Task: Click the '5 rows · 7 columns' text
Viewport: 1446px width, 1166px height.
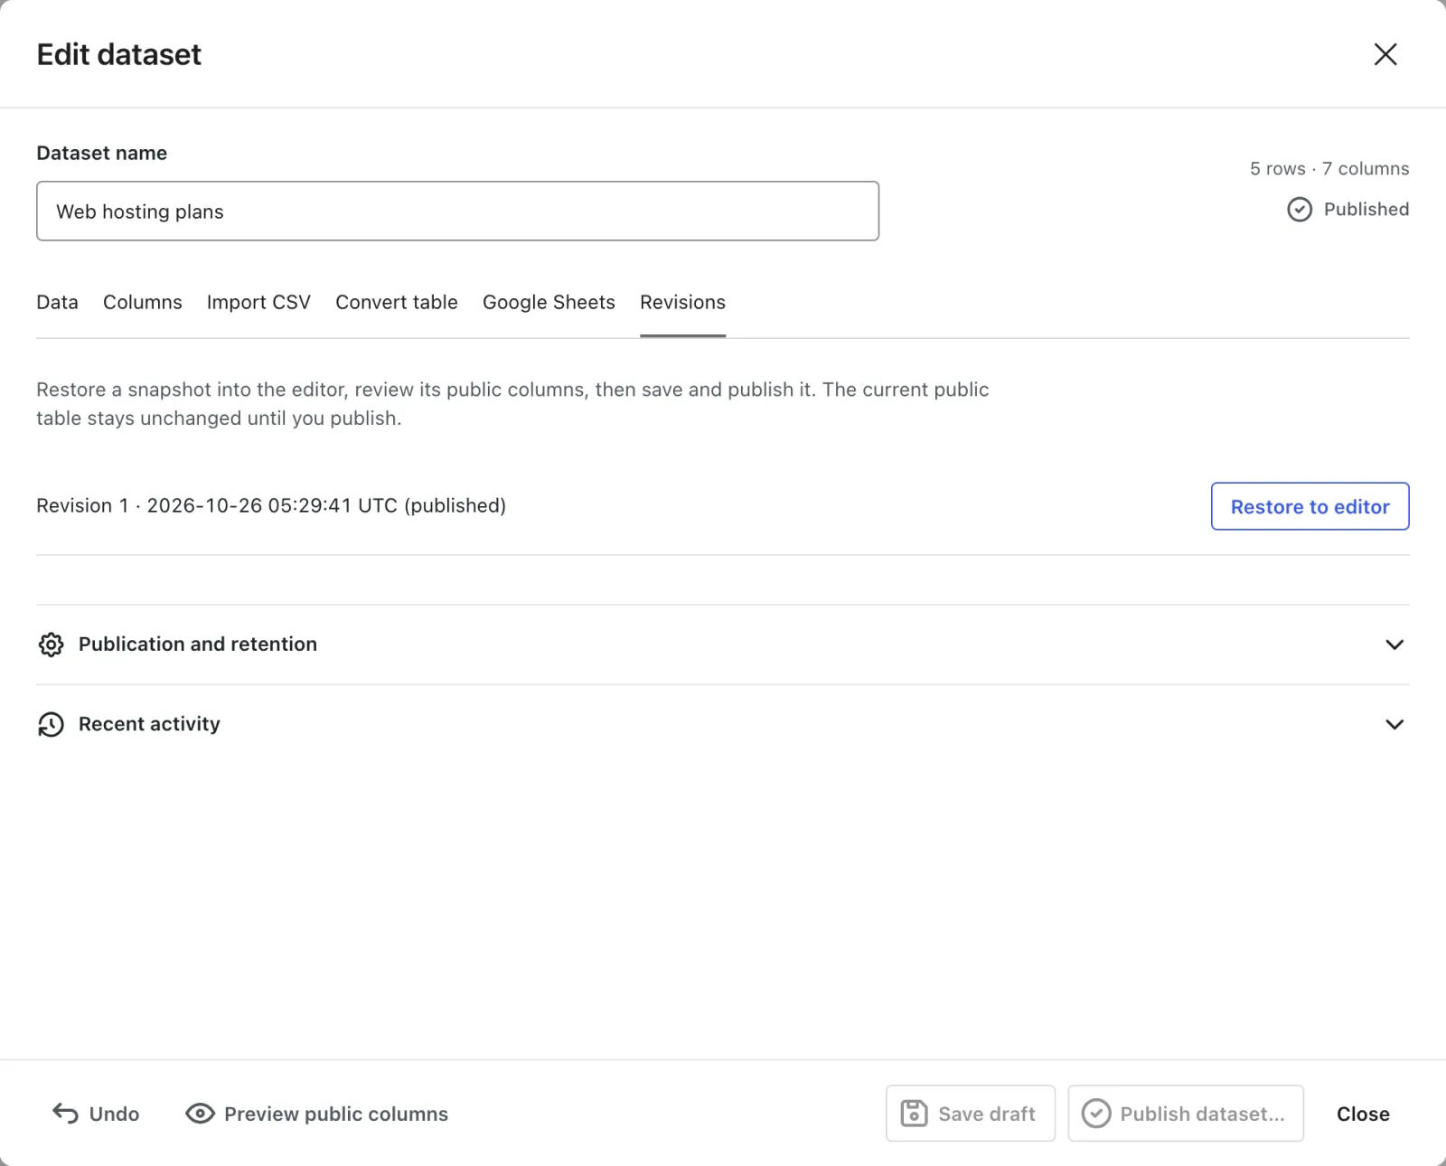Action: (x=1329, y=169)
